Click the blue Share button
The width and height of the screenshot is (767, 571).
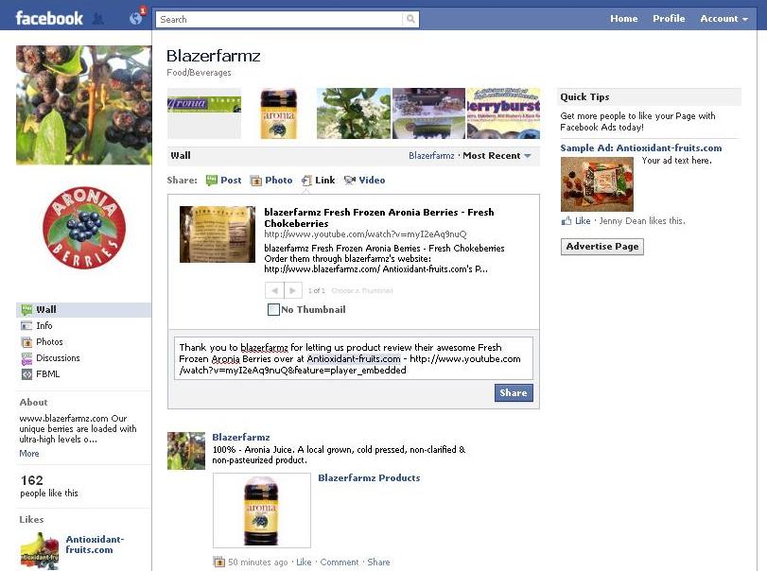pyautogui.click(x=514, y=392)
